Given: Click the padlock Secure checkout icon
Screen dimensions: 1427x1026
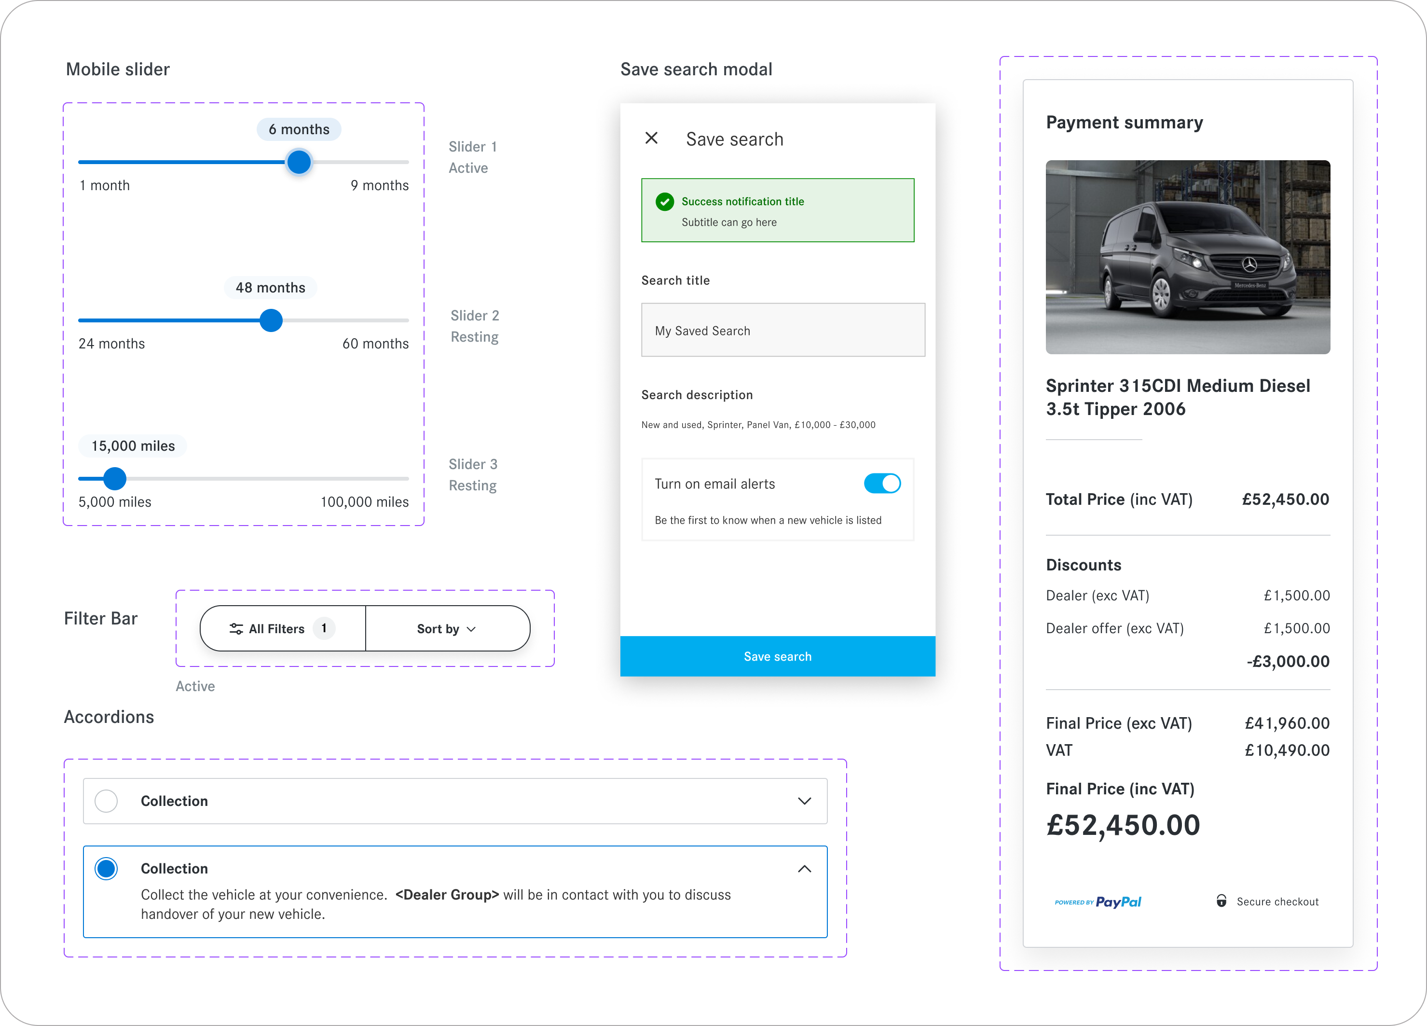Looking at the screenshot, I should (1221, 901).
